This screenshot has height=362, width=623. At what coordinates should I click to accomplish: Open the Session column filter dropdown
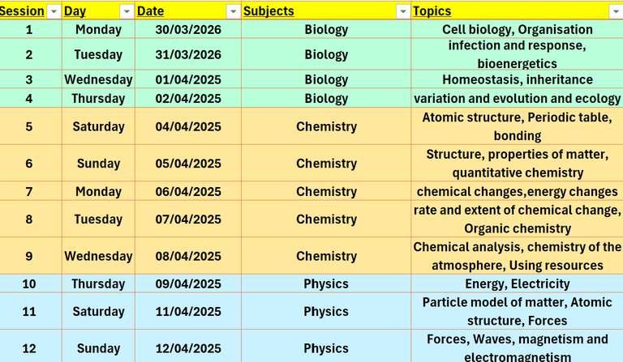tap(54, 11)
